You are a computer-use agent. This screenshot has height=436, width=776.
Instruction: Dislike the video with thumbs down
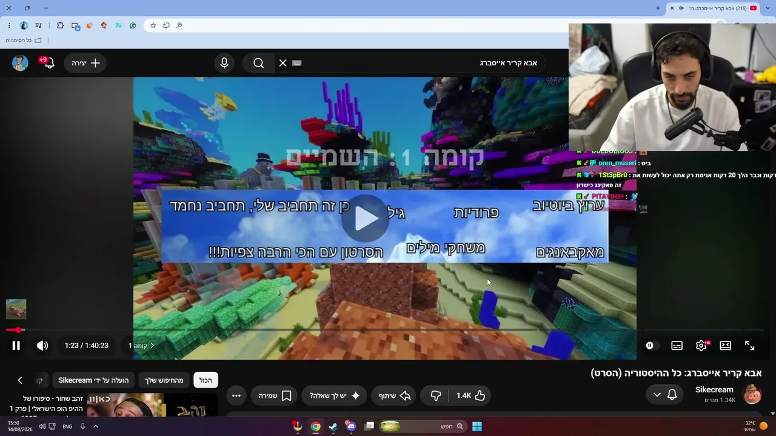435,395
